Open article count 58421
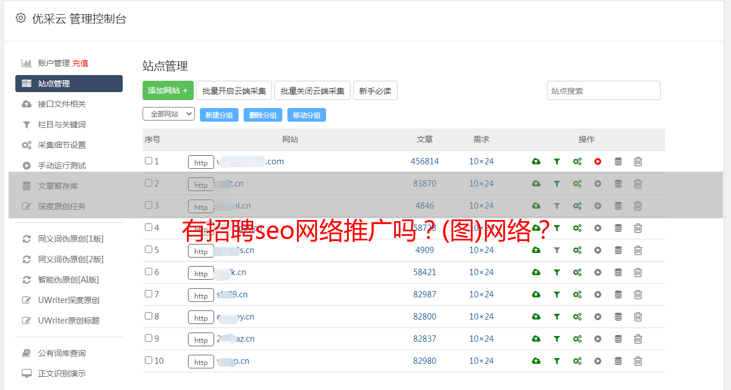This screenshot has height=390, width=731. [425, 272]
